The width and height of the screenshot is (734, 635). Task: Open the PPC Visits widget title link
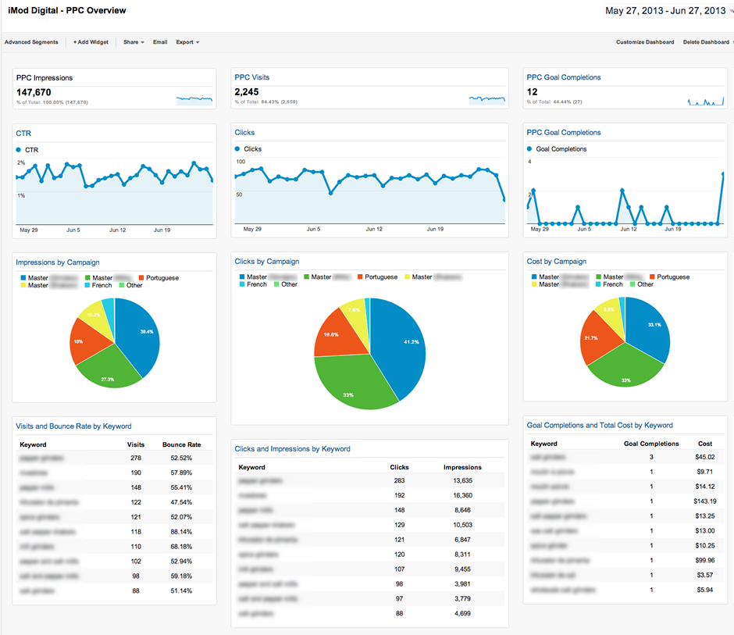tap(252, 77)
